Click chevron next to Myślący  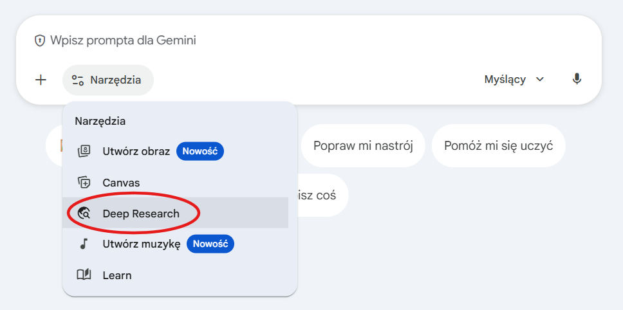point(539,79)
